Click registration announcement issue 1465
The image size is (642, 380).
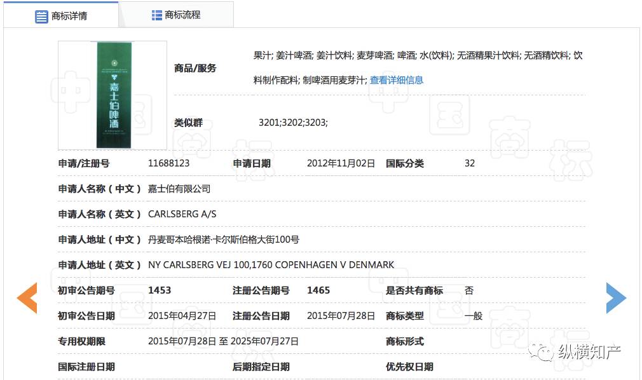(x=318, y=290)
